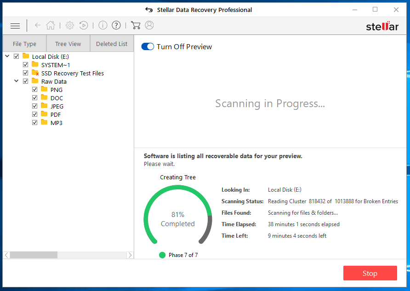The height and width of the screenshot is (291, 410).
Task: Click the Phase 7 of 7 indicator
Action: 178,255
